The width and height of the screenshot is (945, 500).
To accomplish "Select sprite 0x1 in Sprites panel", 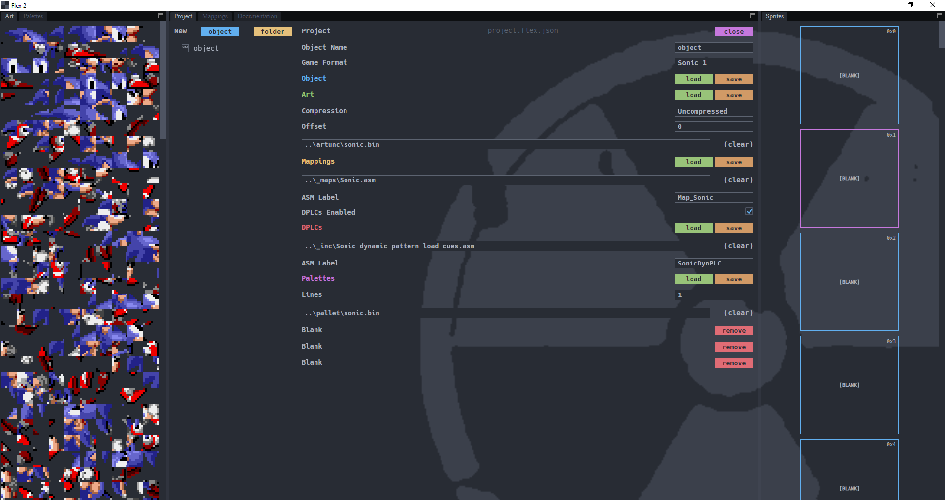I will 850,178.
